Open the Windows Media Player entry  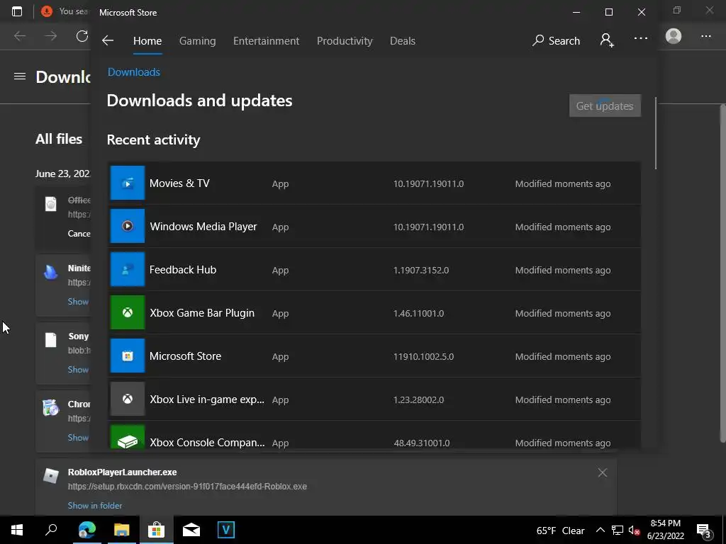(x=375, y=226)
